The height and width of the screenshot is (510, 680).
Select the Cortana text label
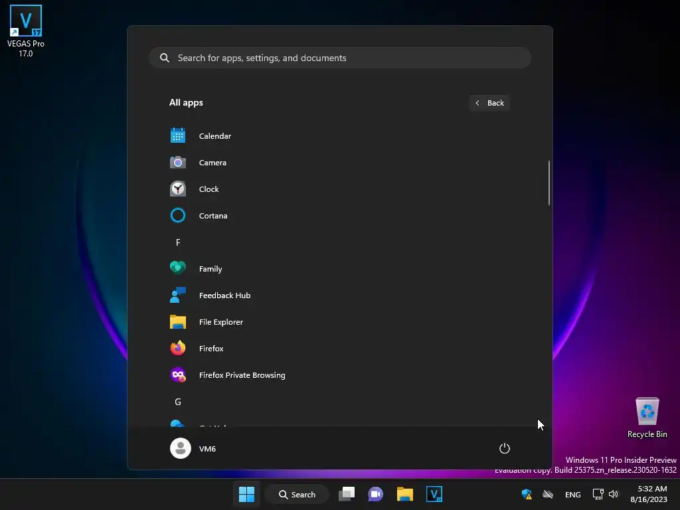[x=213, y=216]
